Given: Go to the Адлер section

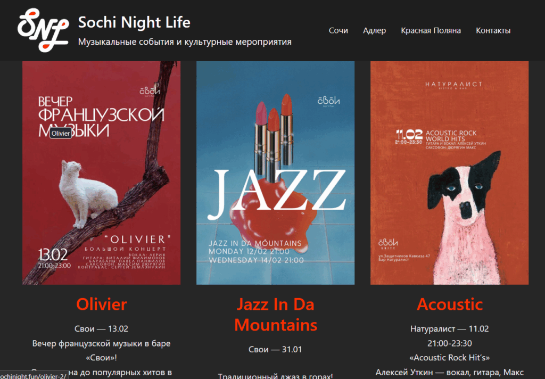Looking at the screenshot, I should coord(374,30).
